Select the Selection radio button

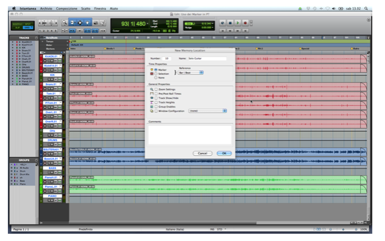[156, 74]
